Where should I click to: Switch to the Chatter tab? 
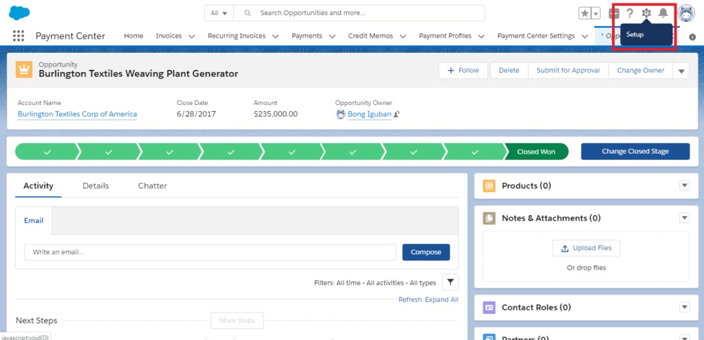pos(153,185)
